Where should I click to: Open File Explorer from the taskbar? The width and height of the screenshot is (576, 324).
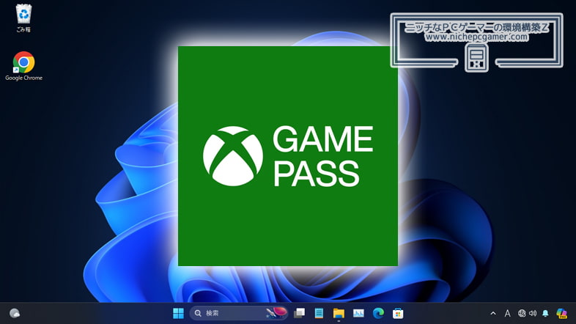click(x=339, y=313)
